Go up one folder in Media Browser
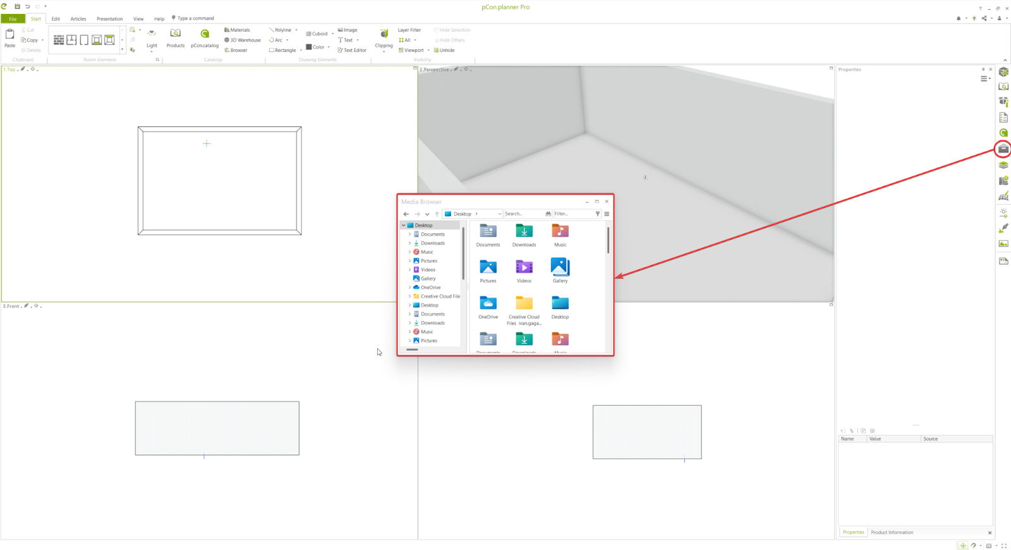 pos(437,214)
